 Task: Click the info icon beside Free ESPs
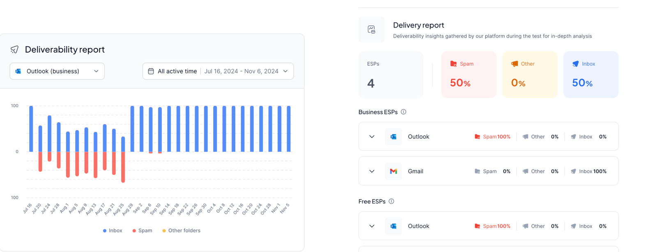tap(391, 202)
